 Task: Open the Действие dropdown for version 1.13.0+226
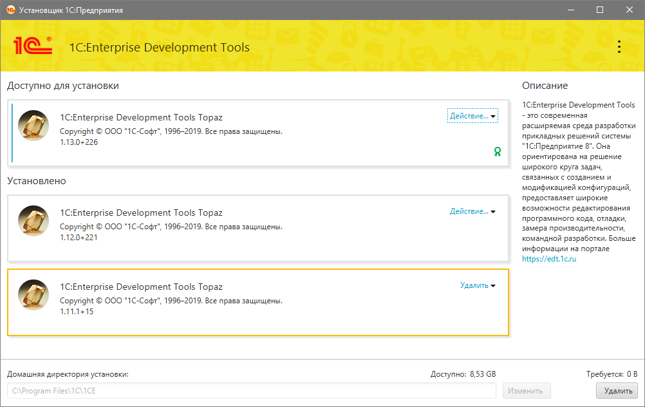(472, 116)
